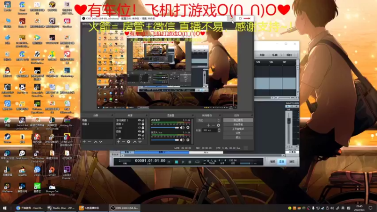Add a transition with the plus icon
377x212 pixels.
coord(208,125)
